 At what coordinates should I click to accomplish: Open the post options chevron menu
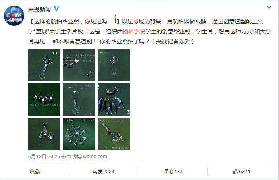pos(269,7)
